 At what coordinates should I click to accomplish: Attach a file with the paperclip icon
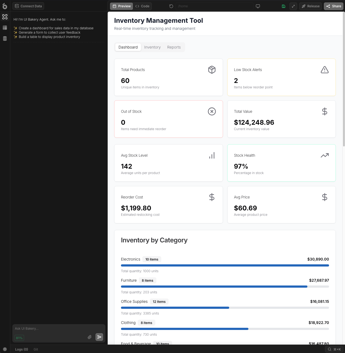(90, 337)
